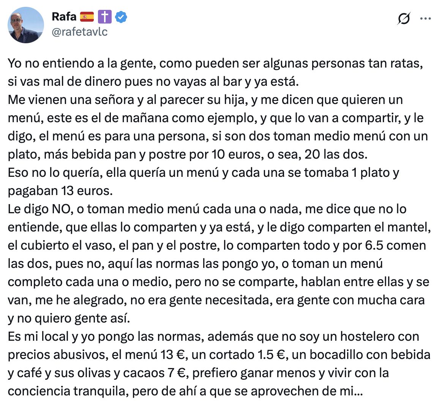Click the phrase "un cortado 1.5 €"
The width and height of the screenshot is (442, 406).
pyautogui.click(x=239, y=355)
